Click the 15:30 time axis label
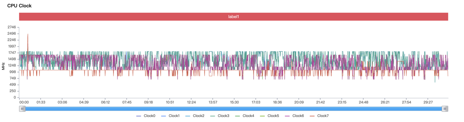The height and width of the screenshot is (122, 464). click(x=235, y=102)
